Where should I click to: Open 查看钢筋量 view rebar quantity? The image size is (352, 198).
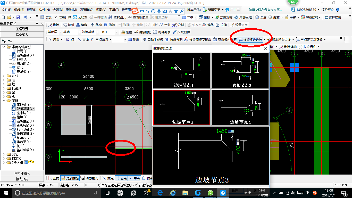pyautogui.click(x=138, y=17)
